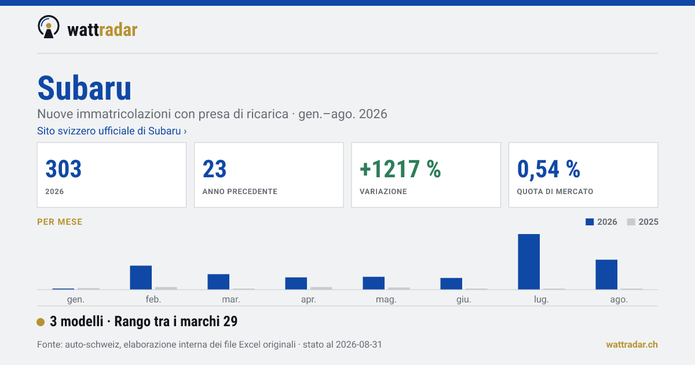Open the wattradar brand wordmark

coord(103,30)
